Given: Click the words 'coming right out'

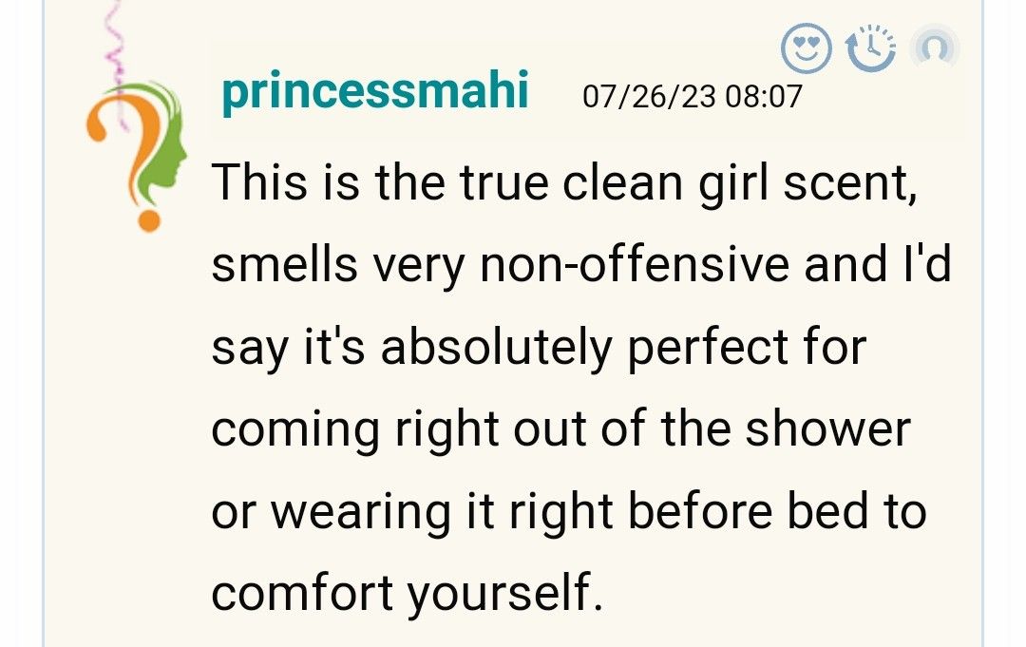Looking at the screenshot, I should (432, 428).
